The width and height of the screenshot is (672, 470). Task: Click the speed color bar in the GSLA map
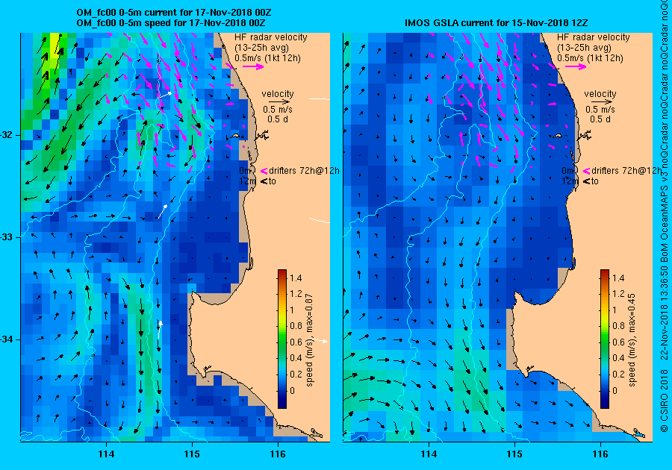pyautogui.click(x=605, y=339)
